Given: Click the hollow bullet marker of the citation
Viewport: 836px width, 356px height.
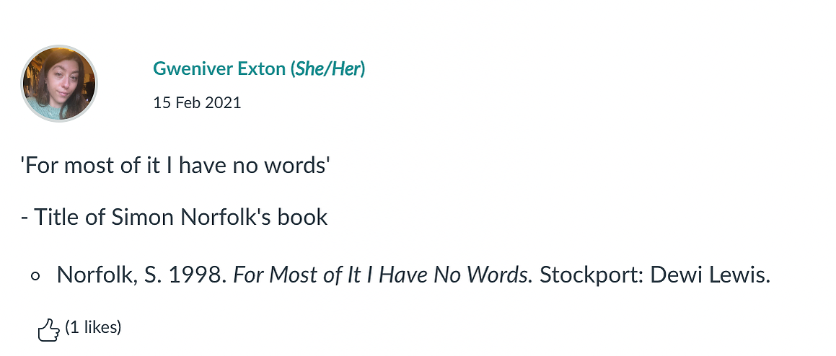Looking at the screenshot, I should [x=36, y=277].
